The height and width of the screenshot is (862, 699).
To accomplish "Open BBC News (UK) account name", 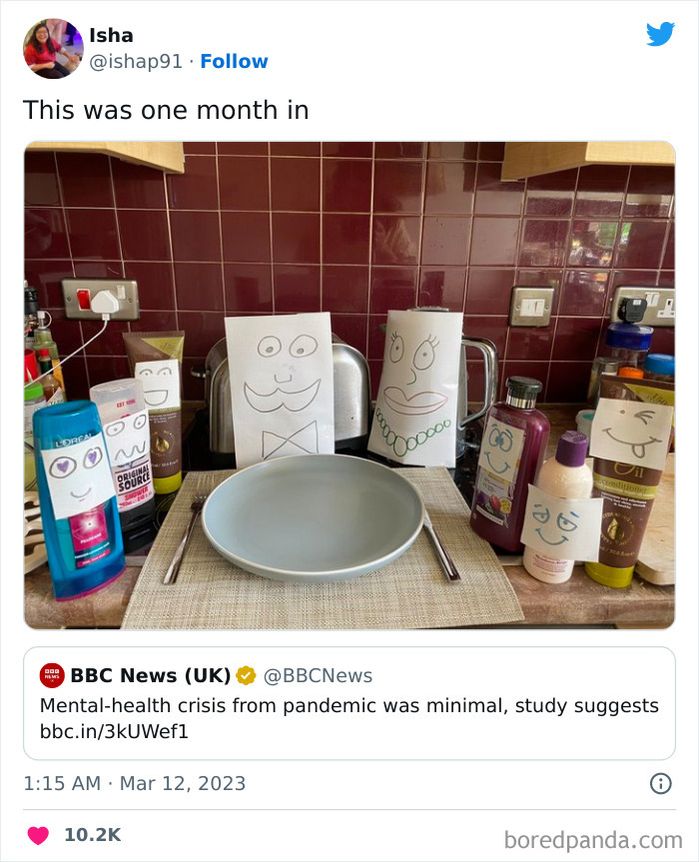I will [x=151, y=675].
